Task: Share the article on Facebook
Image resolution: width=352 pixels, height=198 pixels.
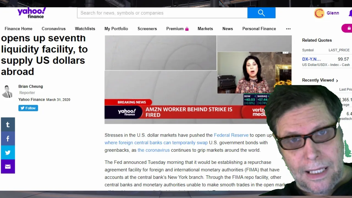Action: coord(8,139)
